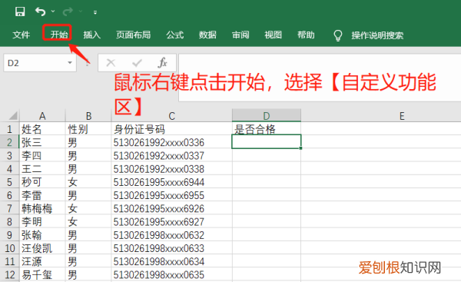Click cell containing 姓名
The width and height of the screenshot is (461, 282).
(42, 129)
